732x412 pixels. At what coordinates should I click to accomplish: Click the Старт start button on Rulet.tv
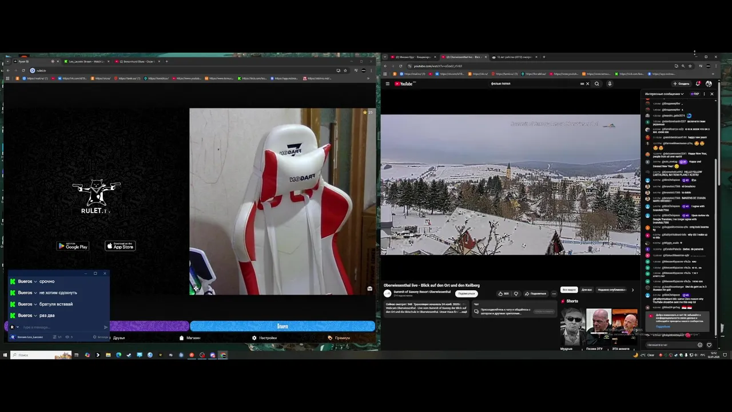283,326
